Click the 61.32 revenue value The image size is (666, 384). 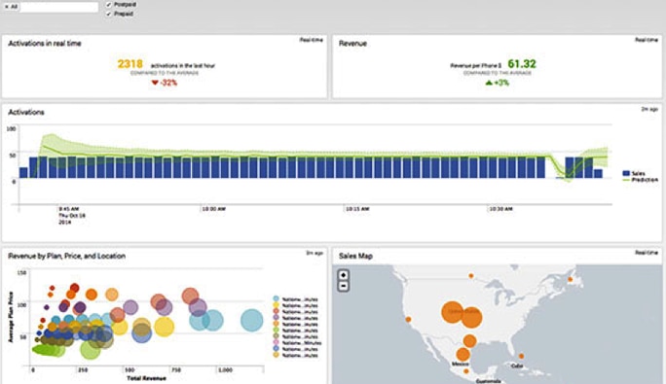click(x=522, y=64)
